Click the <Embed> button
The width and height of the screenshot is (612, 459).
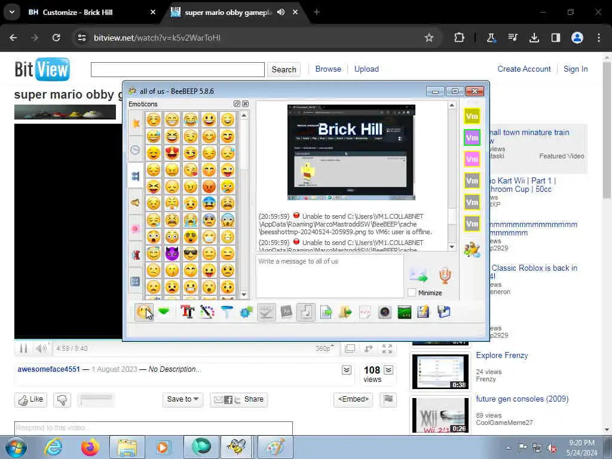(353, 399)
